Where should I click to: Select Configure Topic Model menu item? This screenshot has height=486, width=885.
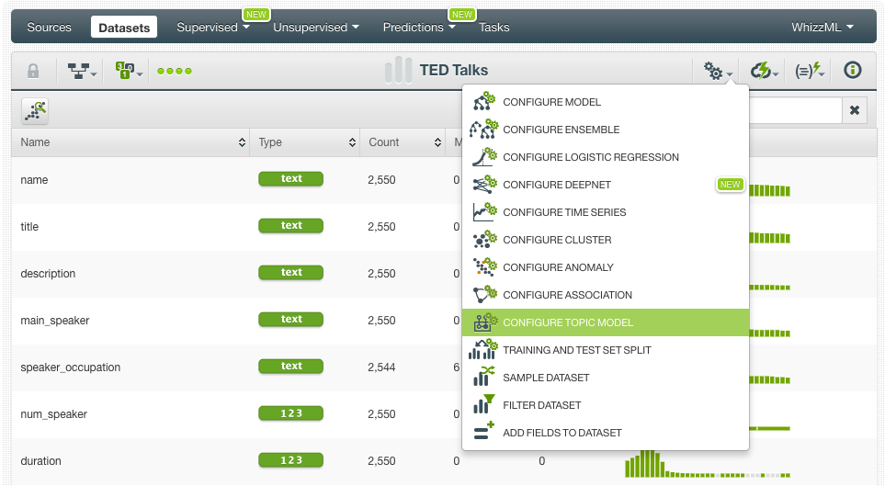[x=567, y=322]
